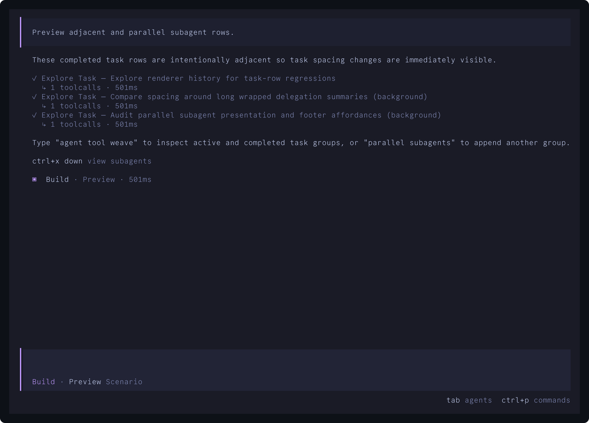Click the tab agents shortcut hint
Screen dimensions: 589x423
click(469, 400)
